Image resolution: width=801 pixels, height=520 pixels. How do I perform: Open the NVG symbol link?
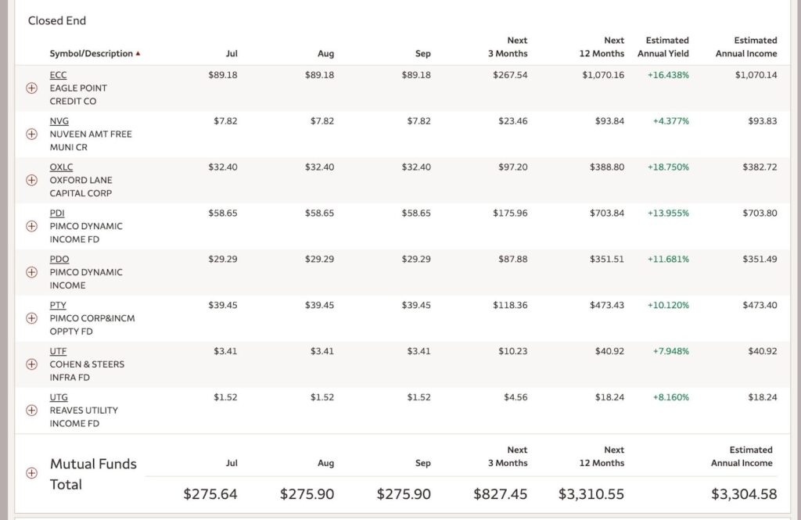point(59,121)
